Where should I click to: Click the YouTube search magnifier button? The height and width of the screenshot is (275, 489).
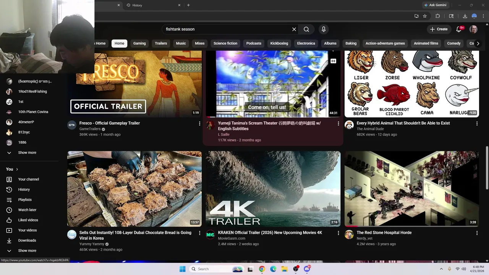pos(306,29)
